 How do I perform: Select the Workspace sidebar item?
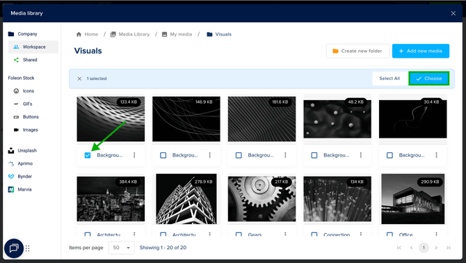point(33,47)
